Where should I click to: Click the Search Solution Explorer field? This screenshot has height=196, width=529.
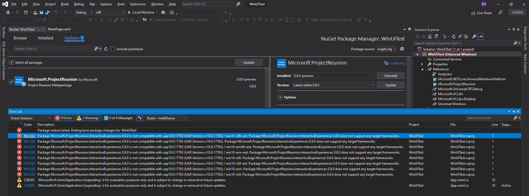click(463, 43)
